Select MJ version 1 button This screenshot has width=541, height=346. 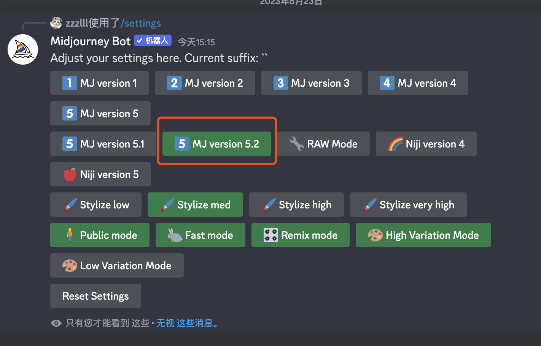pos(99,83)
